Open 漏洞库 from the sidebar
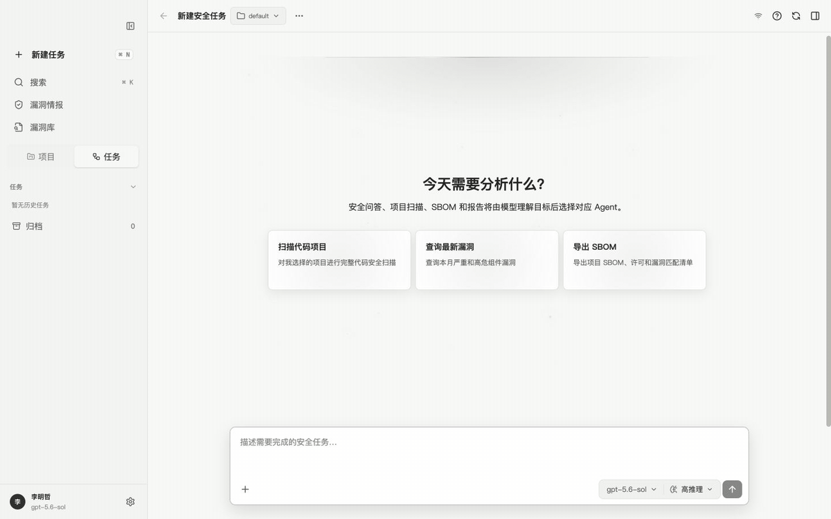Viewport: 831px width, 519px height. [x=73, y=127]
